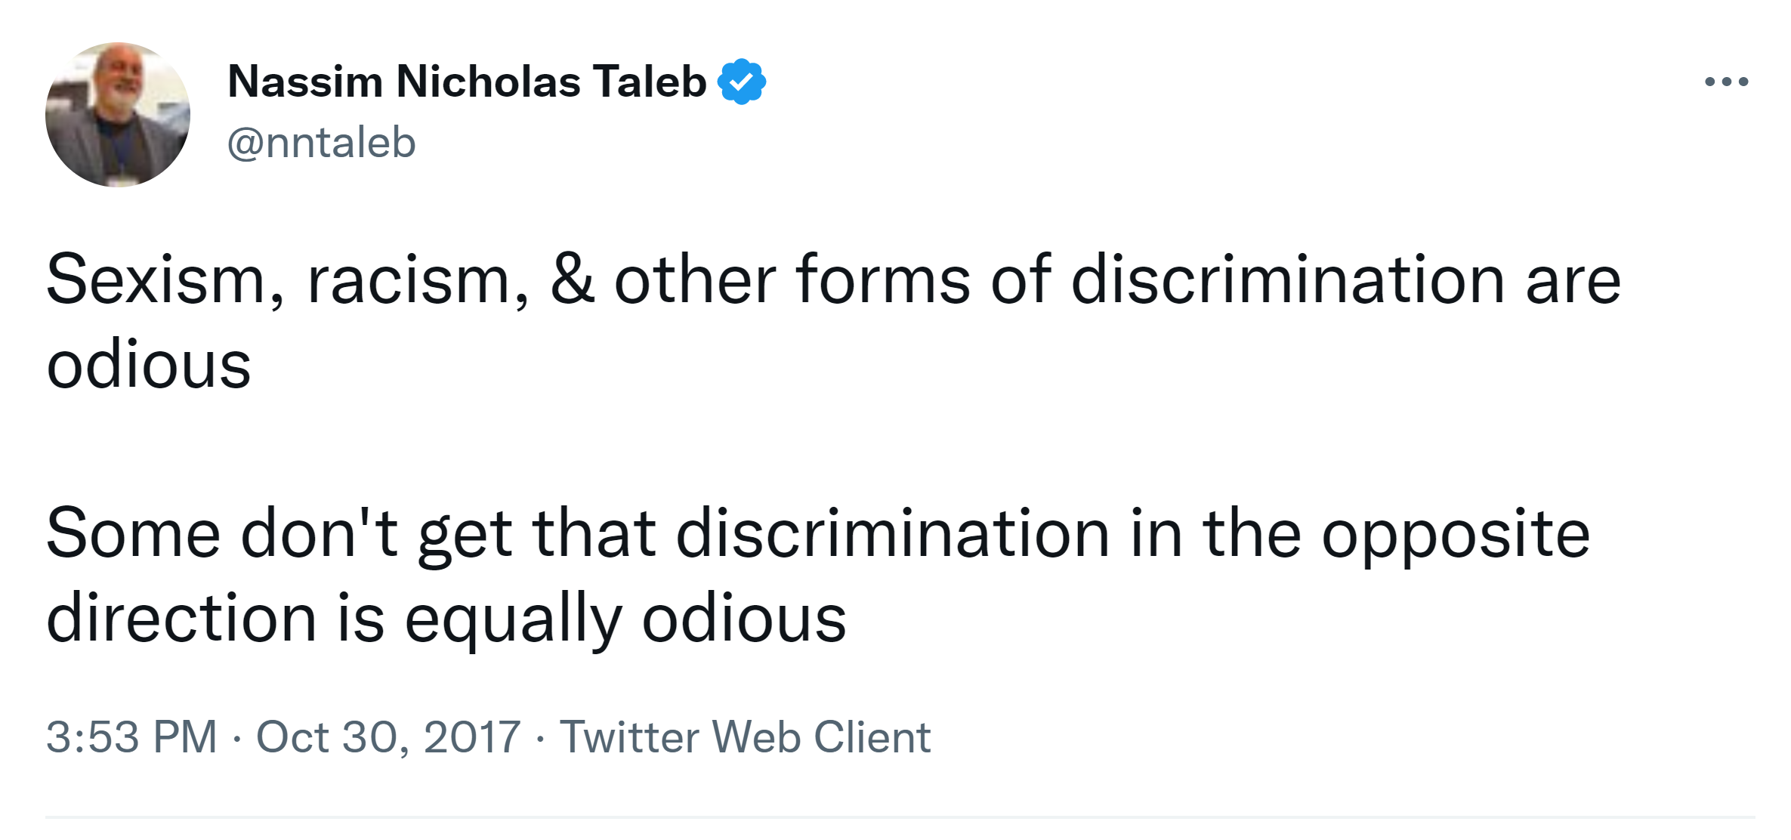The width and height of the screenshot is (1791, 840).
Task: Click the horizontal divider below the timestamp
Action: pyautogui.click(x=899, y=817)
